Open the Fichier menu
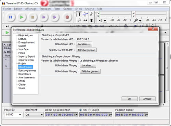The height and width of the screenshot is (126, 171). pos(7,9)
